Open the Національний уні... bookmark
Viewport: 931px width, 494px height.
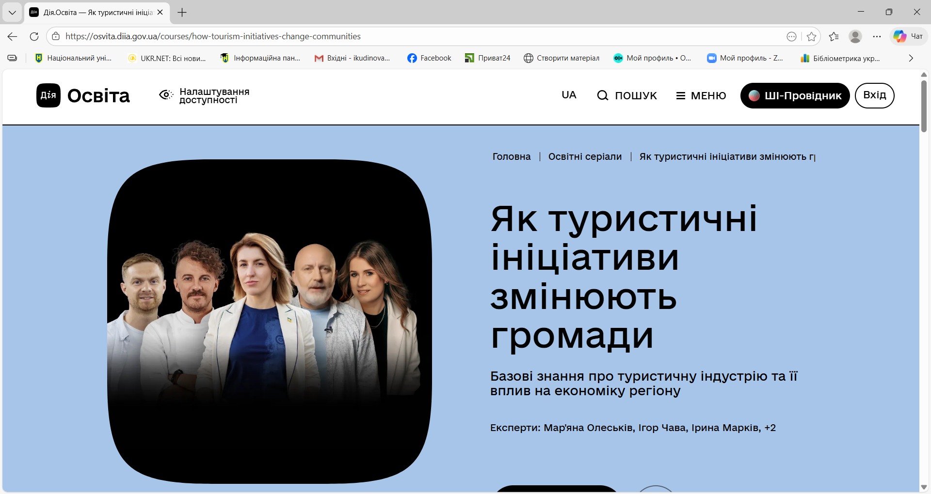coord(74,58)
